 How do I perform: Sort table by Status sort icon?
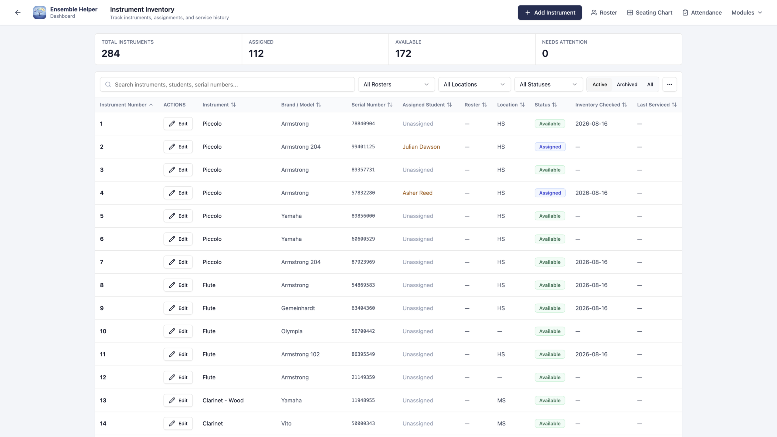[555, 105]
